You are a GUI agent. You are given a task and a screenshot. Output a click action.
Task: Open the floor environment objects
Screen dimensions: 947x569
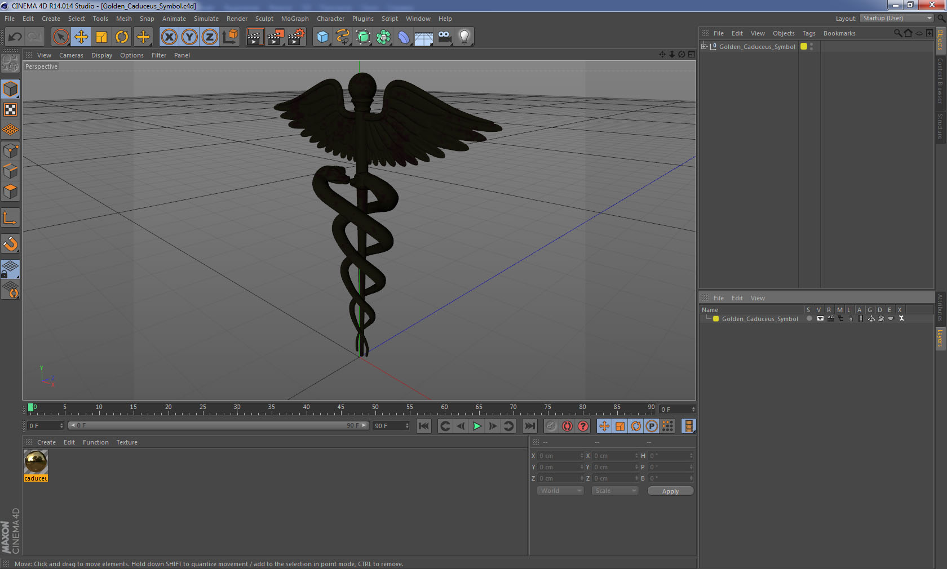(424, 37)
